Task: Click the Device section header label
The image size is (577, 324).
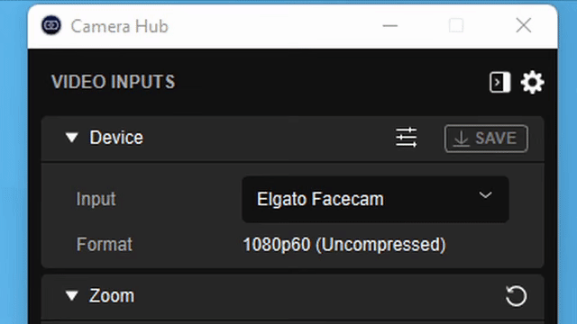Action: [116, 138]
